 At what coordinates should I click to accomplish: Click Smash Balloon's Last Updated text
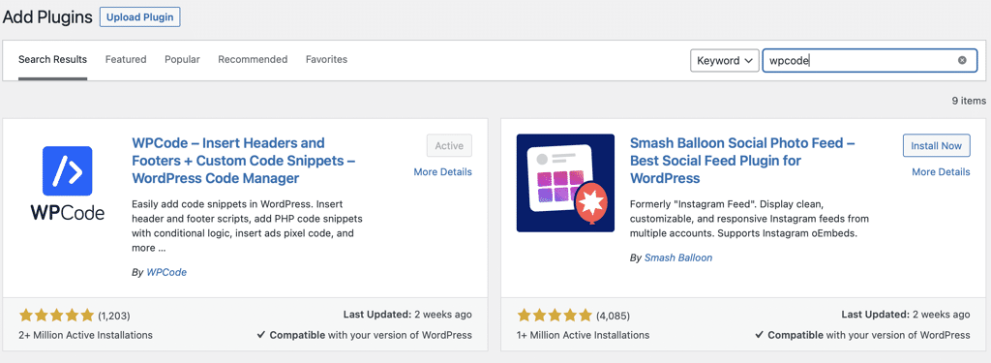tap(906, 314)
